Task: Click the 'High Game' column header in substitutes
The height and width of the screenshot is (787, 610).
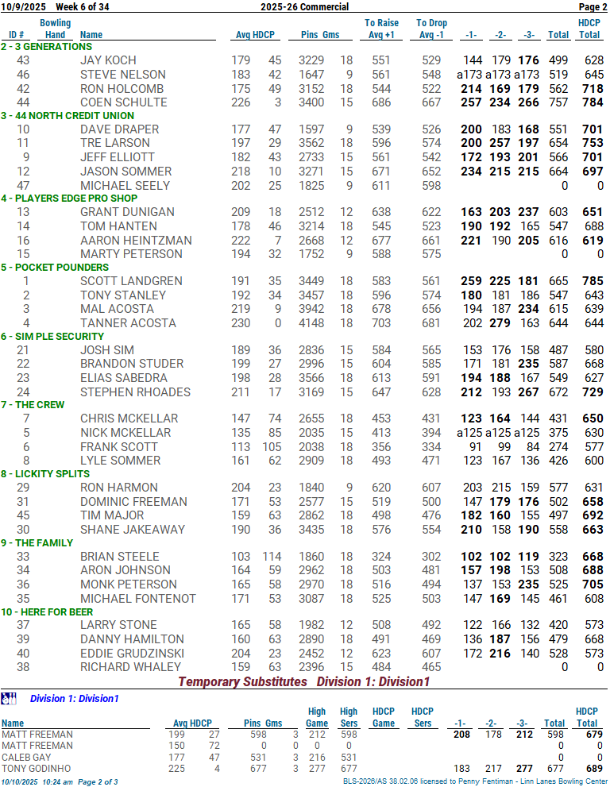Action: point(317,717)
